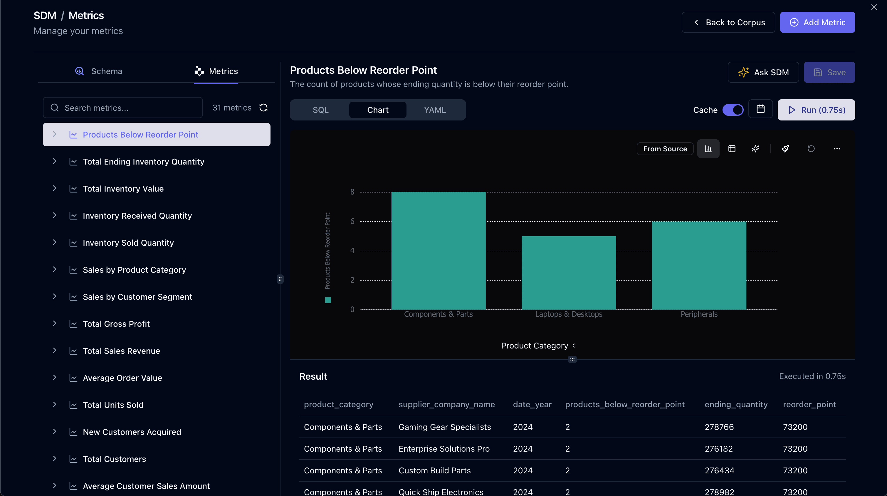
Task: Click the AI sparkle icon above the chart
Action: click(756, 148)
